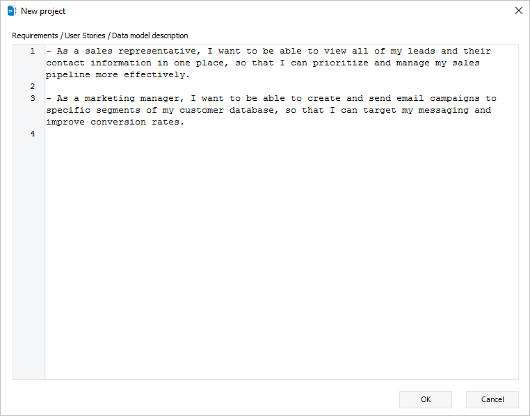Select line number 2 in the gutter
The image size is (530, 416).
click(x=33, y=86)
